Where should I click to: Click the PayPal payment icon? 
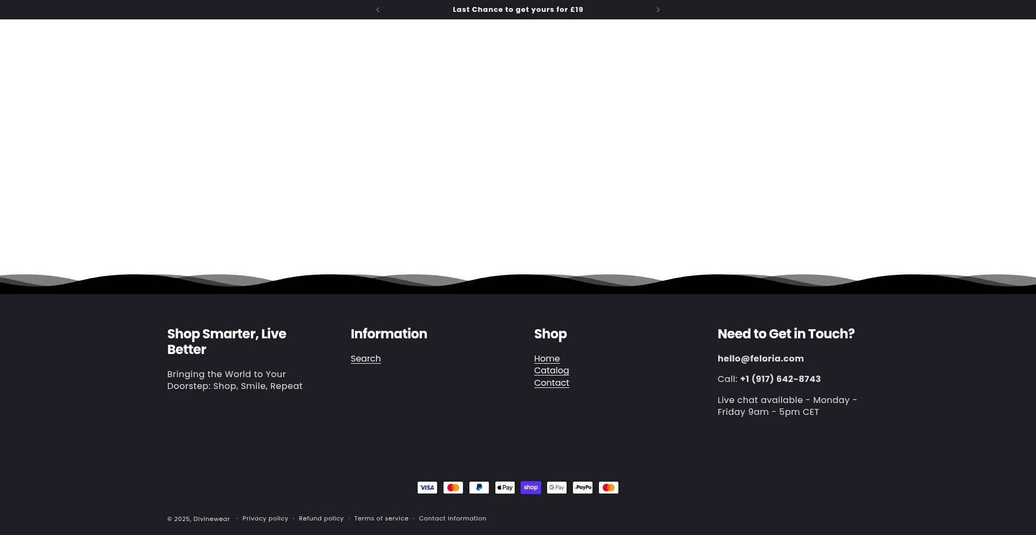(479, 488)
